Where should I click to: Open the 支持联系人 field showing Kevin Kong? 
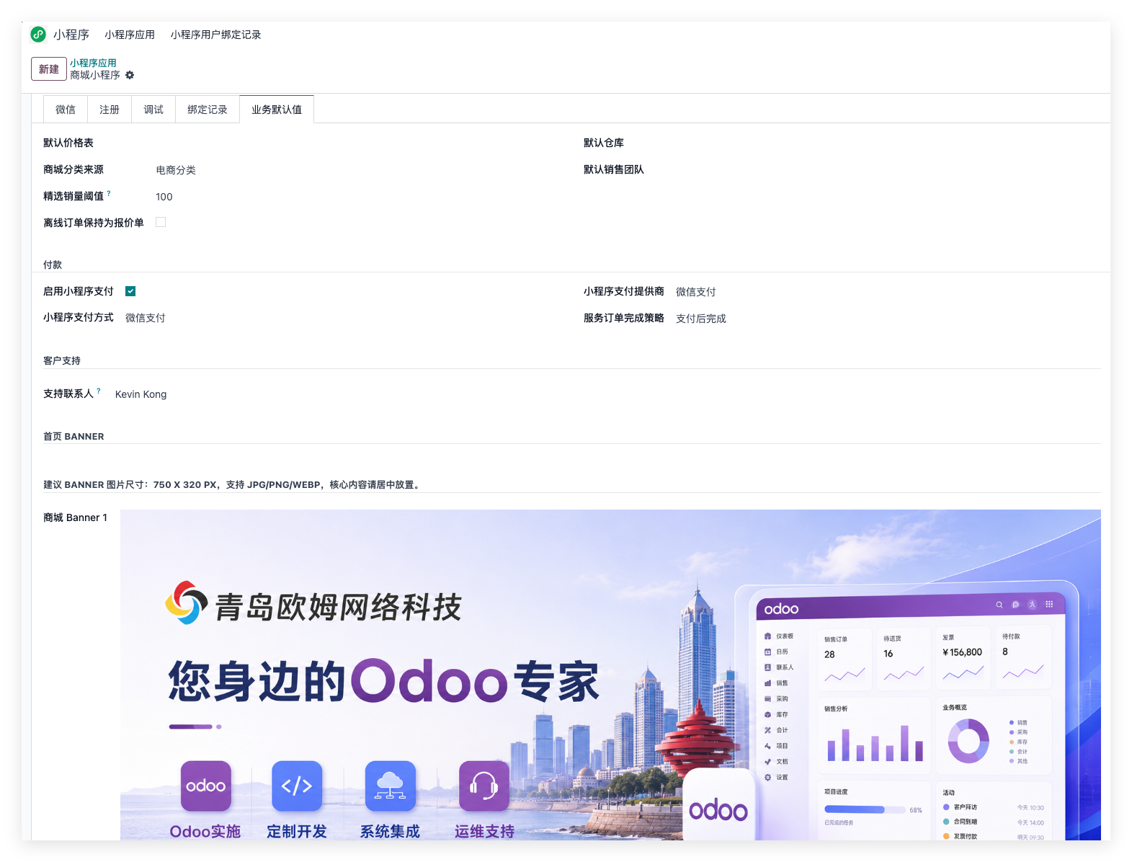pos(141,394)
